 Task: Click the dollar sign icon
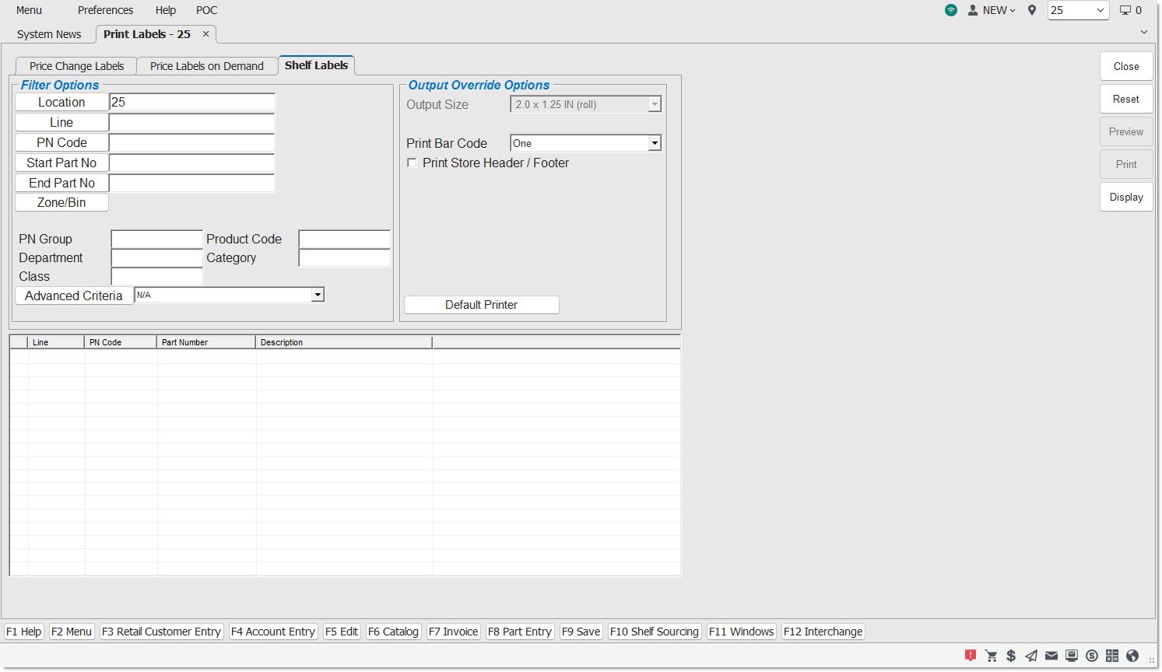(x=1011, y=656)
